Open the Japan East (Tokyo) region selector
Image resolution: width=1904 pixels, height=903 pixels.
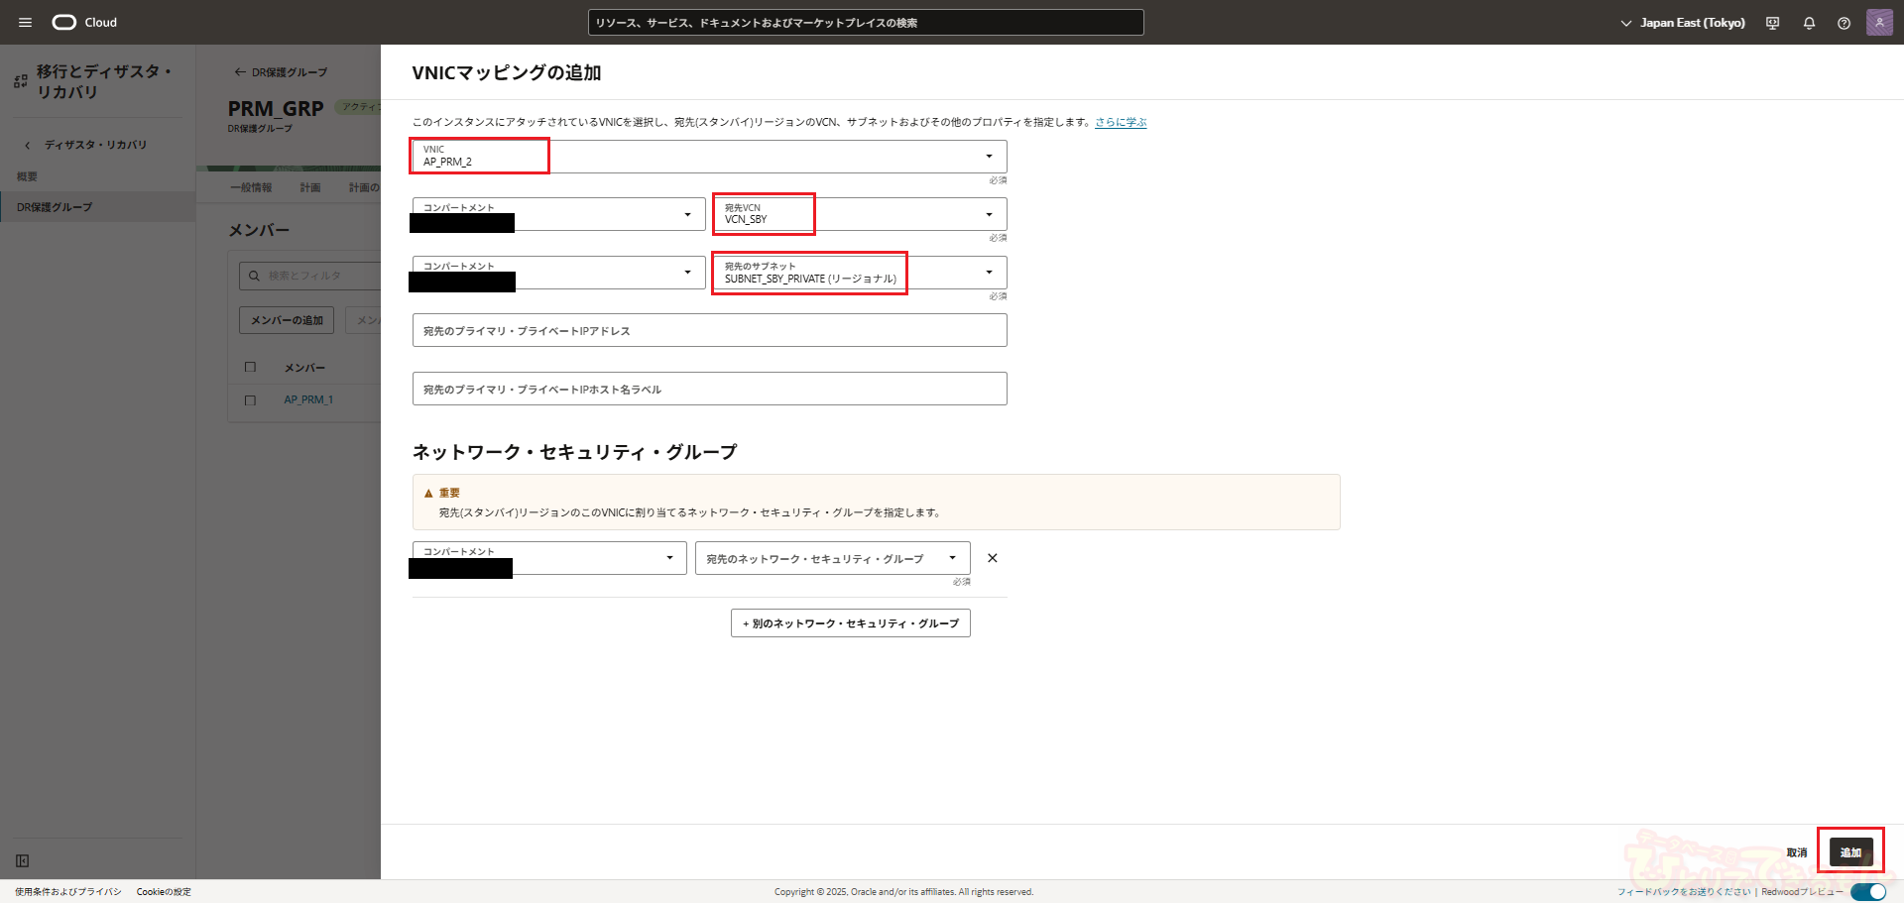tap(1683, 23)
